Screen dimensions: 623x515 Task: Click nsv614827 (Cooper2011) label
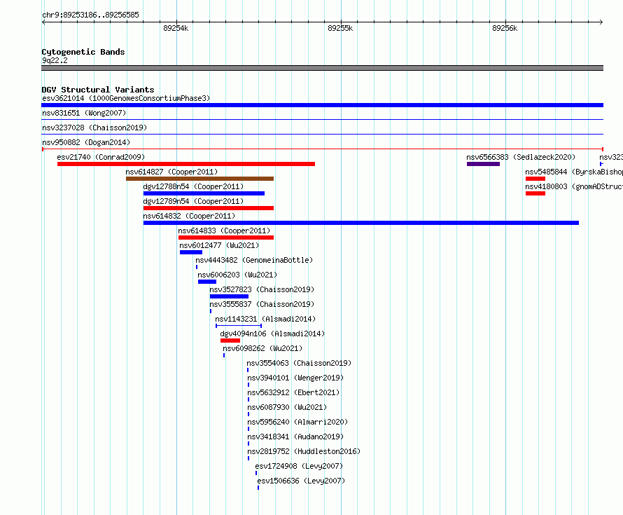[171, 172]
